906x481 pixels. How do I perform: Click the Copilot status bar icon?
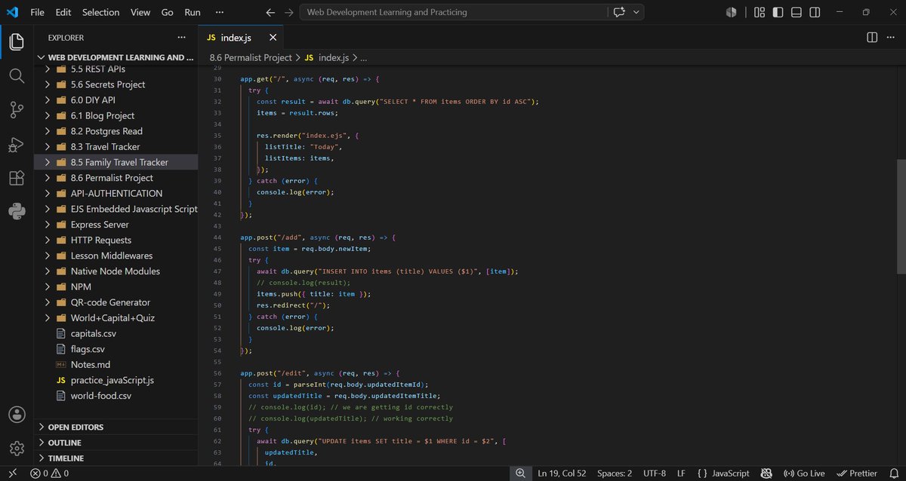[766, 473]
